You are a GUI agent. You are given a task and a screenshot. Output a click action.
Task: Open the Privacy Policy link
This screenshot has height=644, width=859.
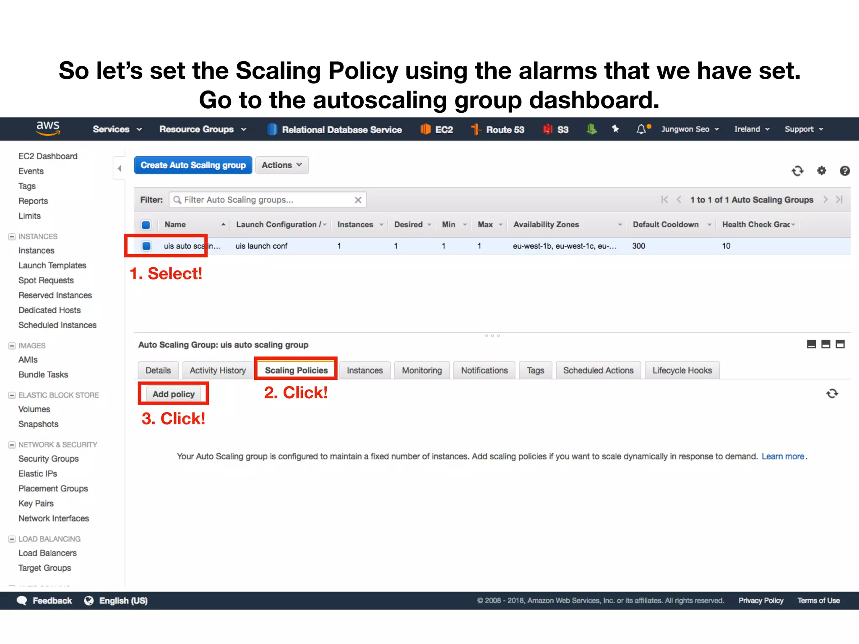761,601
